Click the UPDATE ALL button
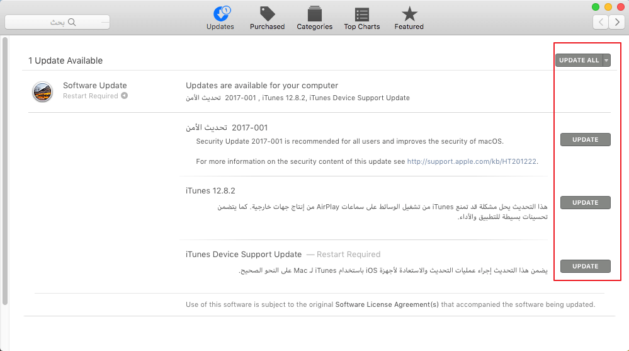 click(579, 60)
